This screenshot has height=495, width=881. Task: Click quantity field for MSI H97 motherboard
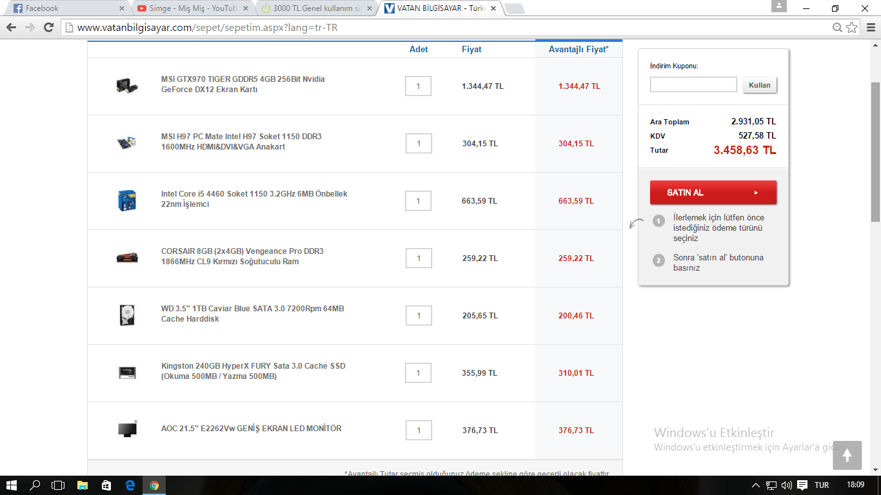(x=418, y=143)
